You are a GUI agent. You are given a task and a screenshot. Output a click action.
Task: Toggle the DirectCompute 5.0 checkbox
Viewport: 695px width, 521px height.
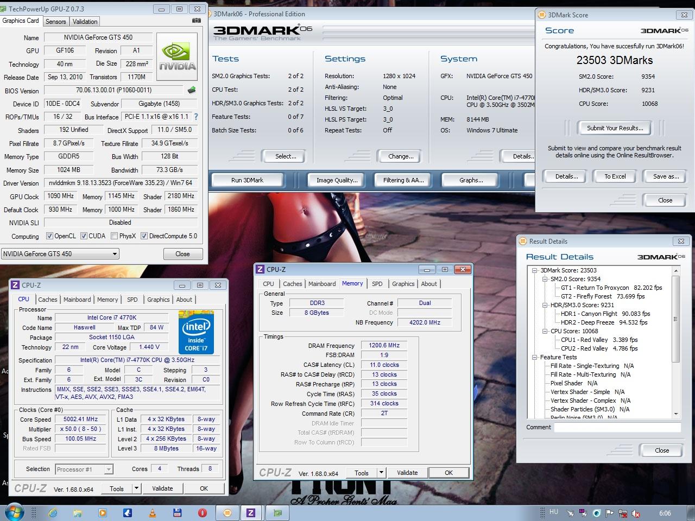(x=144, y=236)
